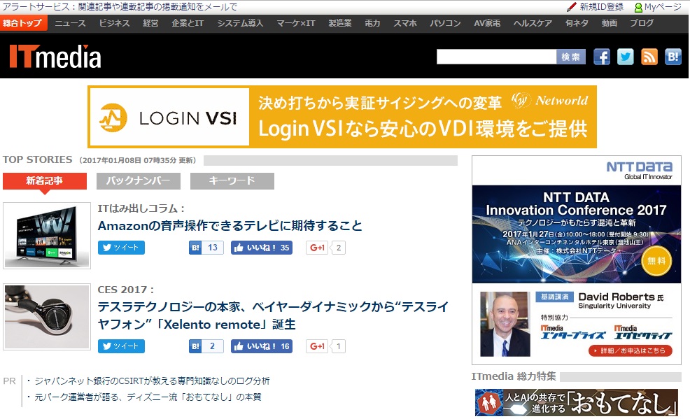
Task: Click the Login VSI banner ad
Action: (342, 117)
